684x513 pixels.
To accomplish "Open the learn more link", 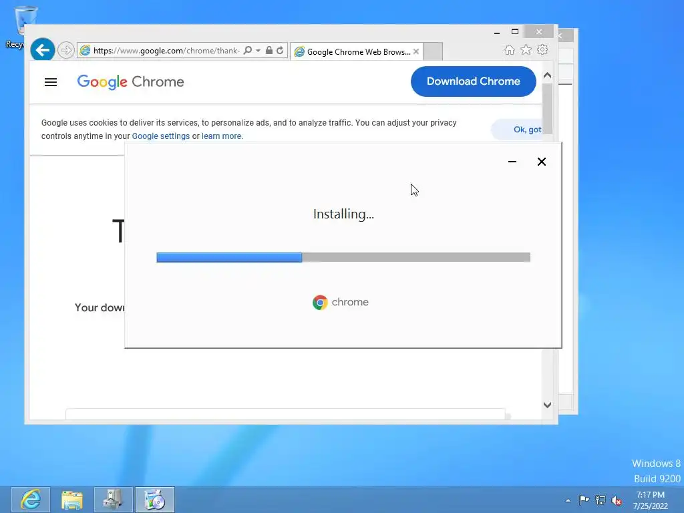I will tap(221, 136).
